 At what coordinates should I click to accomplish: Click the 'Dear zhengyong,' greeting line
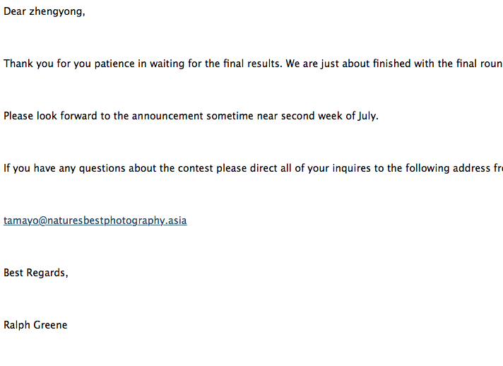[45, 11]
